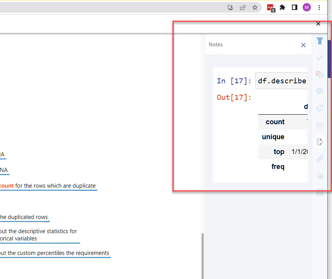Click the shapes icon in sidebar
The width and height of the screenshot is (332, 279).
[320, 175]
